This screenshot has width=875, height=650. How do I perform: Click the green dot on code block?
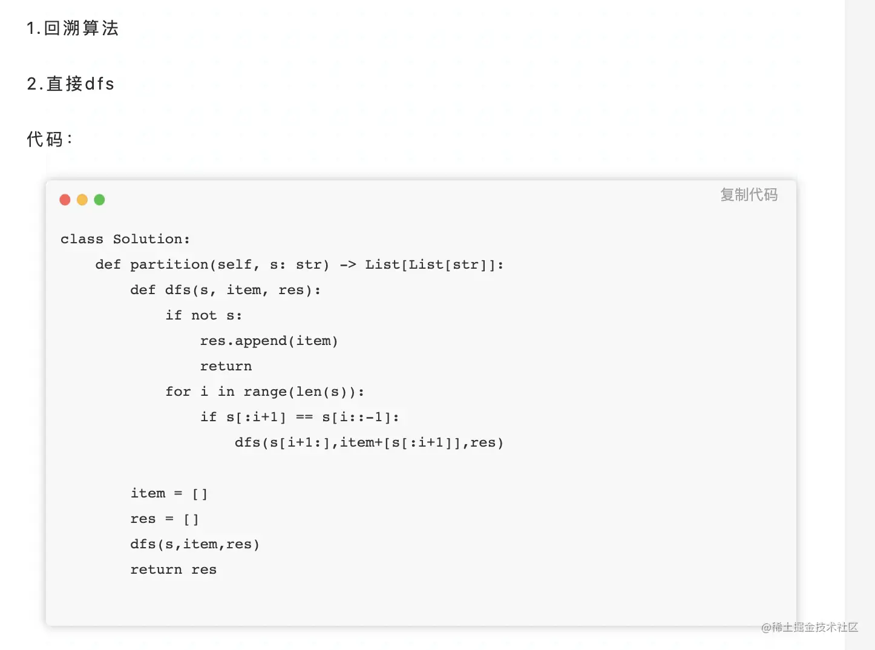pyautogui.click(x=99, y=200)
